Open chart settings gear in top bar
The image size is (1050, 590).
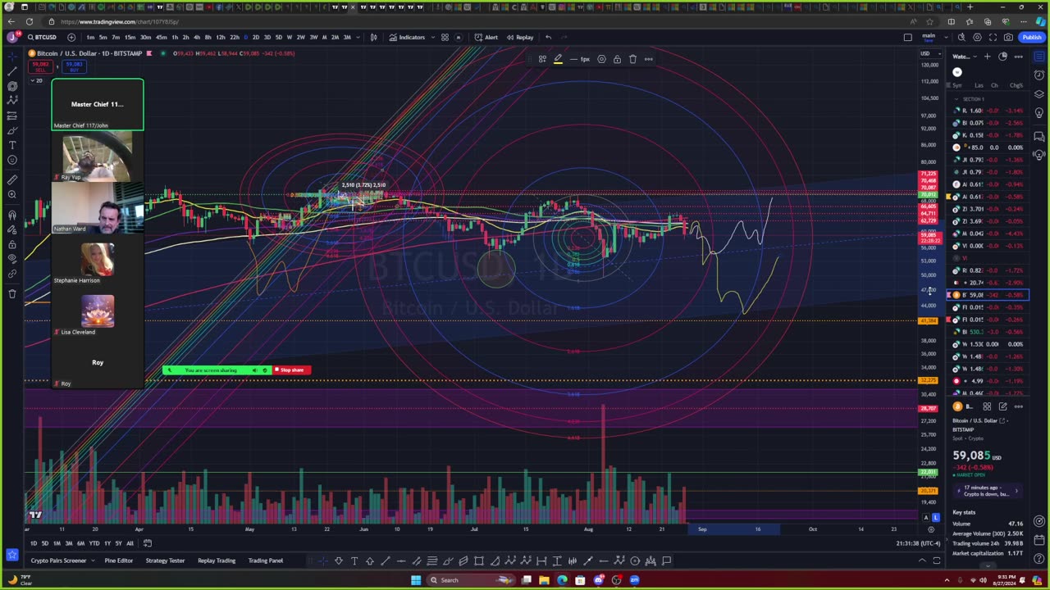coord(977,37)
